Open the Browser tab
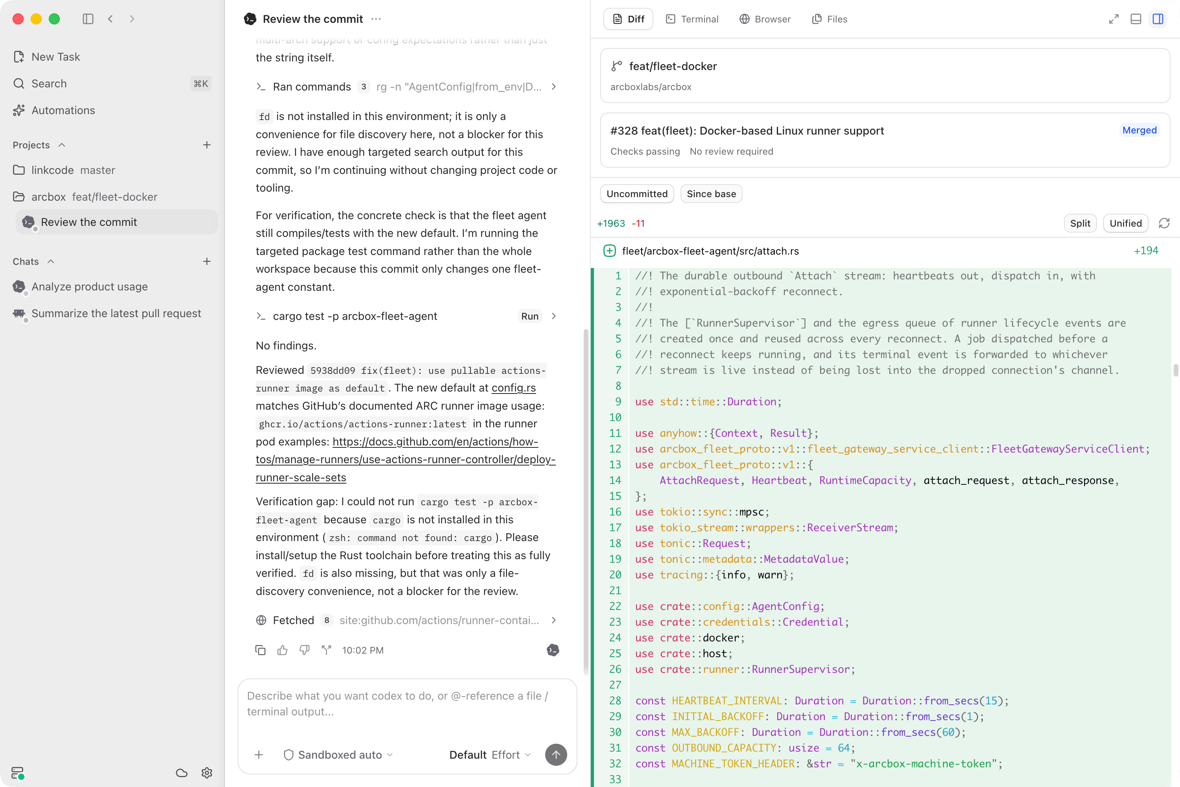 765,19
